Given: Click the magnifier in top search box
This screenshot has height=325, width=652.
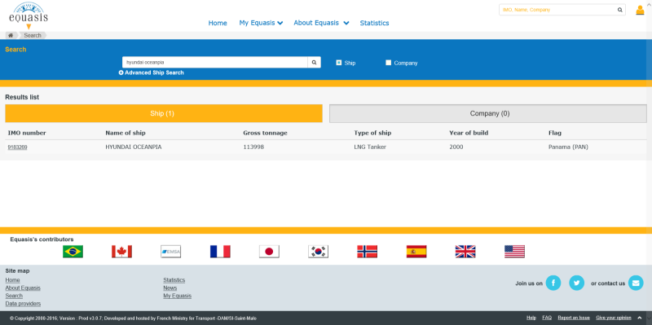Looking at the screenshot, I should pos(619,10).
